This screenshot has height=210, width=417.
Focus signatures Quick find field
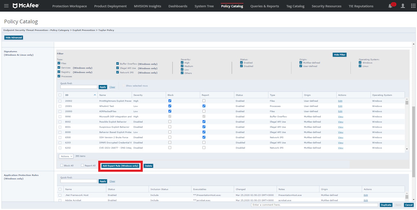[x=79, y=87]
